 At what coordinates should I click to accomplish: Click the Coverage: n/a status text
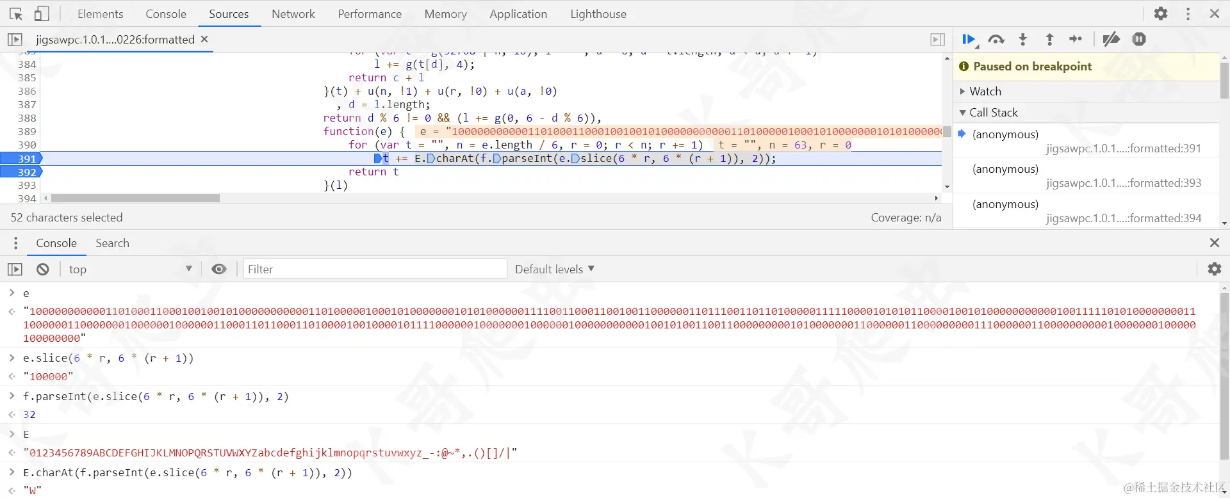pos(906,218)
